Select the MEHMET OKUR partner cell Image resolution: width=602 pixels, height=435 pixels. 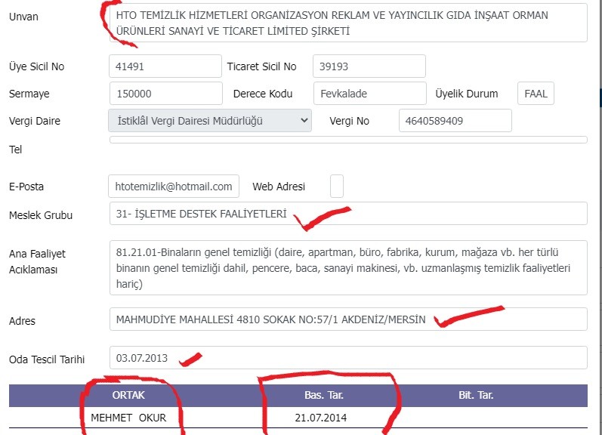pyautogui.click(x=128, y=418)
